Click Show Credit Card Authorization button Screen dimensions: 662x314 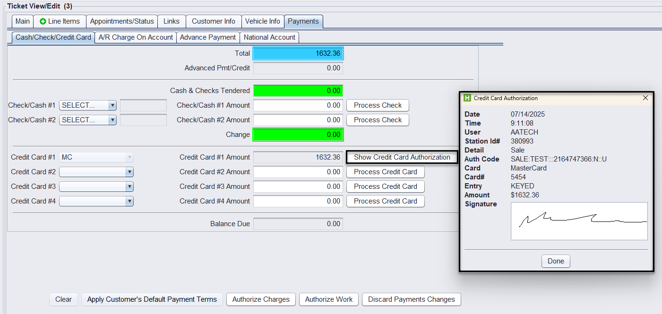pos(402,157)
